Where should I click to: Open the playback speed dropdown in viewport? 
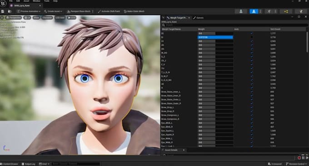click(71, 18)
